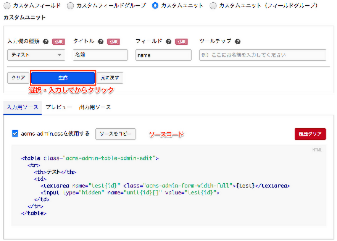337x241 pixels.
Task: Select the カスタムフィールド radio button
Action: coord(7,6)
